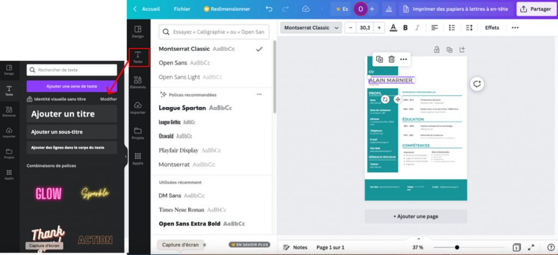Screen dimensions: 558x255
Task: Open the line spacing control
Action: coord(469,28)
